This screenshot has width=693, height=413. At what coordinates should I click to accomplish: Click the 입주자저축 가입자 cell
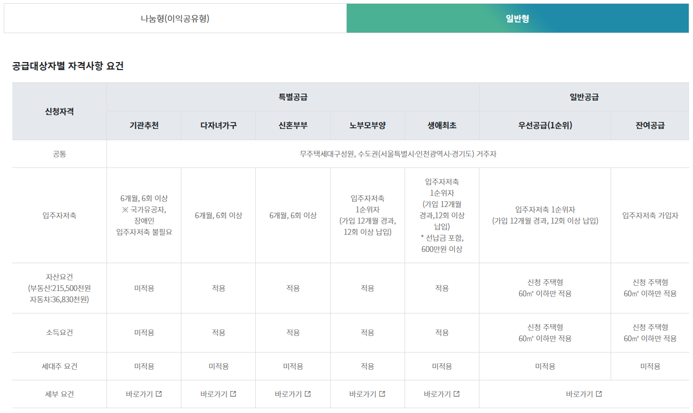coord(650,216)
